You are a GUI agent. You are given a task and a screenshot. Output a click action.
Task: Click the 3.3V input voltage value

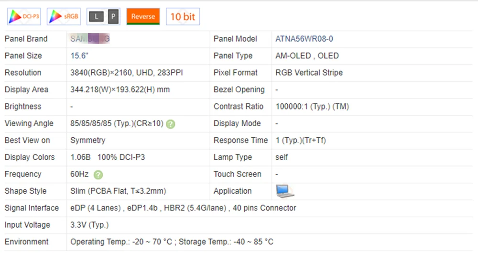pos(89,225)
